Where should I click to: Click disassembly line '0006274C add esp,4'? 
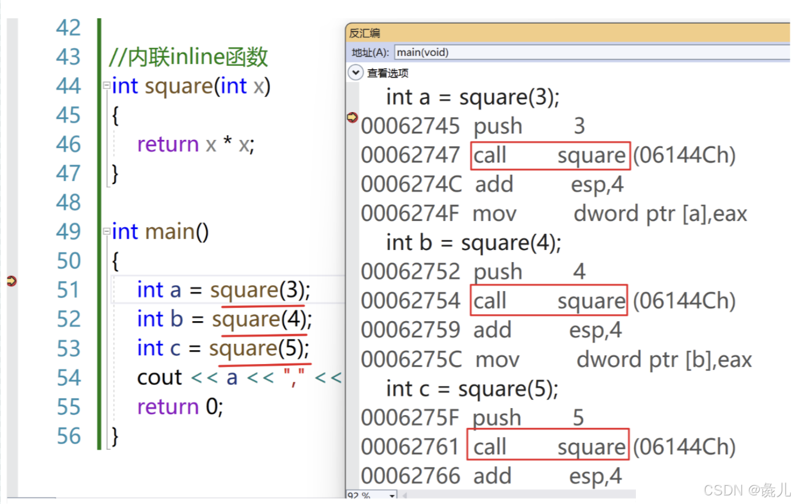[x=492, y=185]
